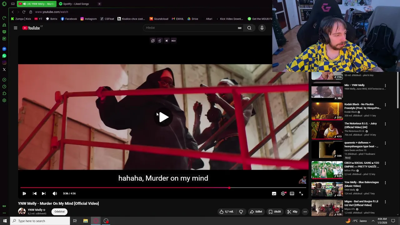The image size is (400, 225).
Task: Open the Facebook bookmark
Action: (x=69, y=19)
